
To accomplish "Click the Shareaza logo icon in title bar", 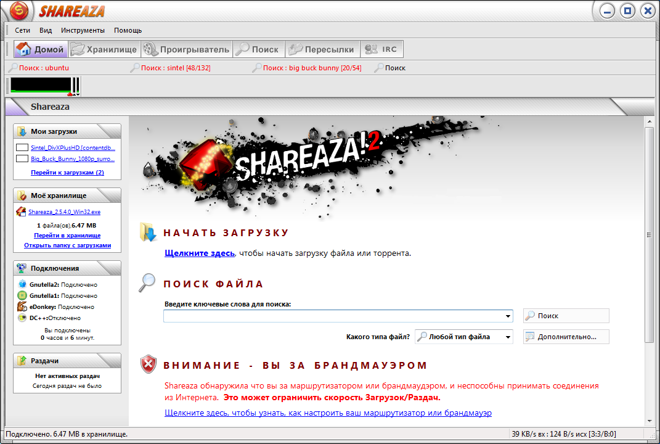I will (19, 11).
